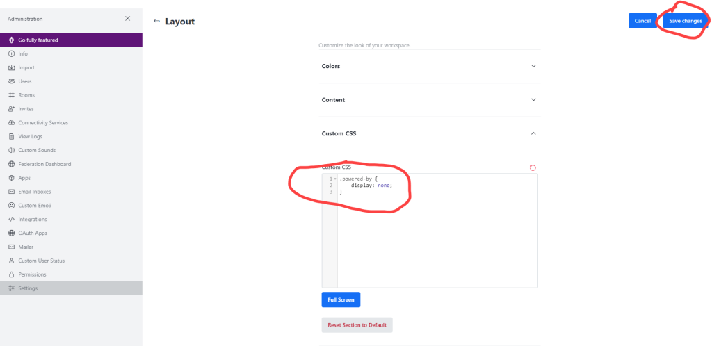712x346 pixels.
Task: Open the Users admin page
Action: coord(25,81)
